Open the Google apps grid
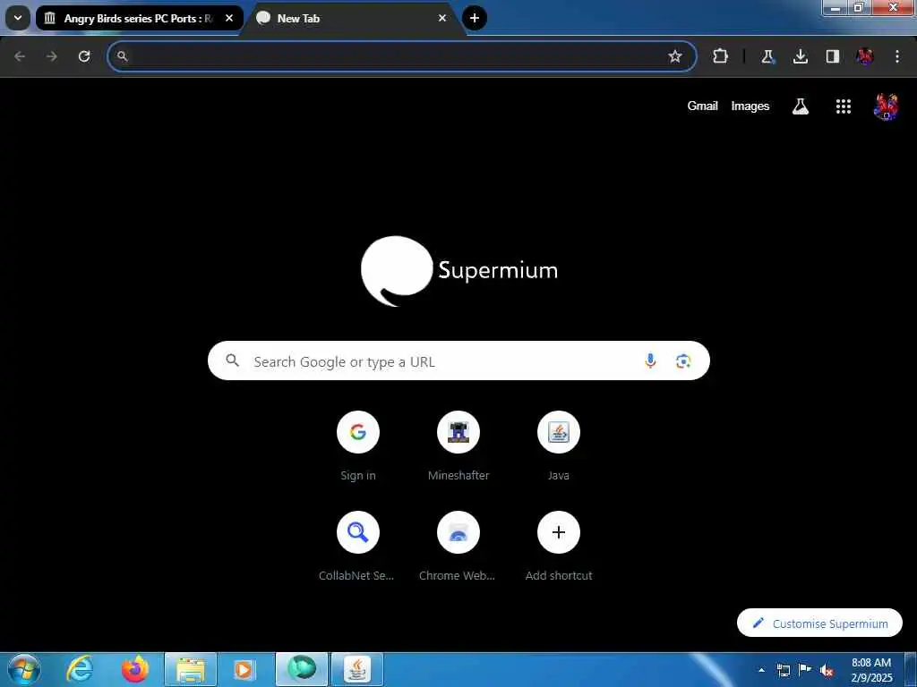917x687 pixels. click(844, 106)
